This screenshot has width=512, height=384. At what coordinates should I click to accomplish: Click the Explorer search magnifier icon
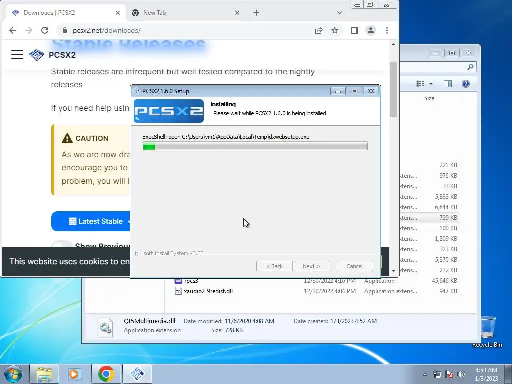pos(470,67)
